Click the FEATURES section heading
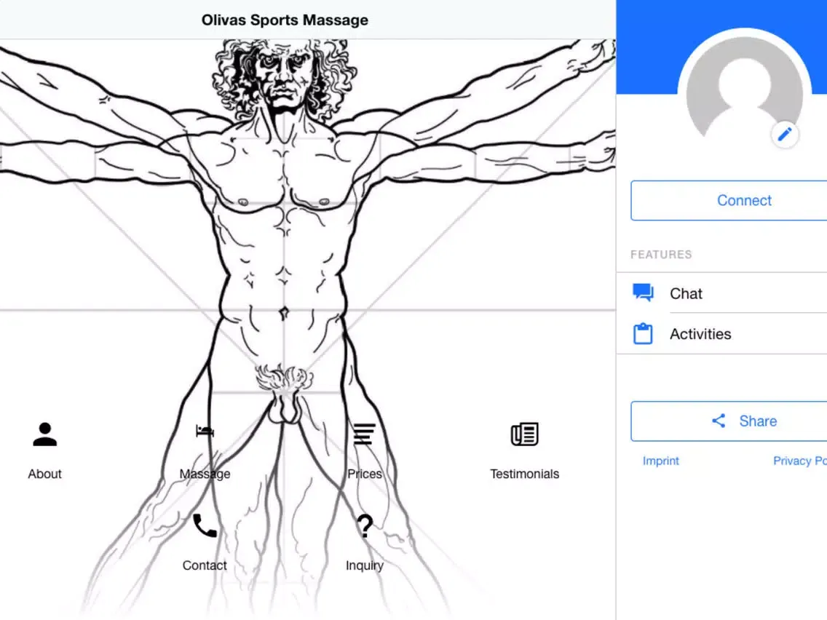 pyautogui.click(x=661, y=255)
